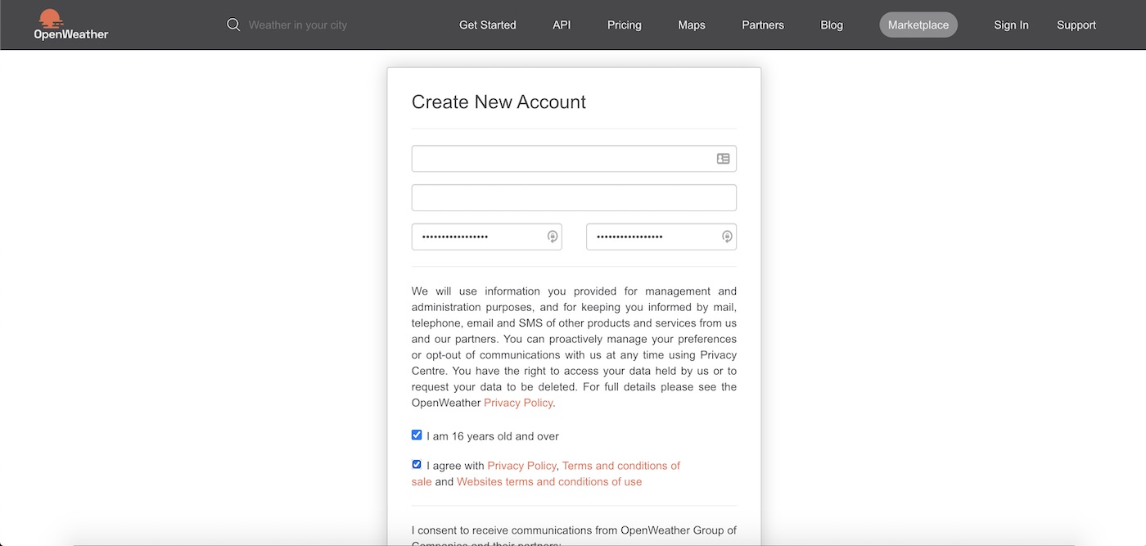Click the Sign In link
Viewport: 1146px width, 546px height.
tap(1010, 25)
